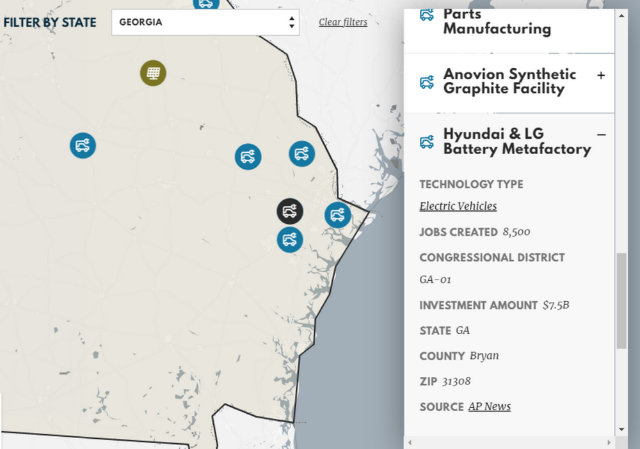Click the investment amount value $7.5B
Image resolution: width=640 pixels, height=449 pixels.
556,305
